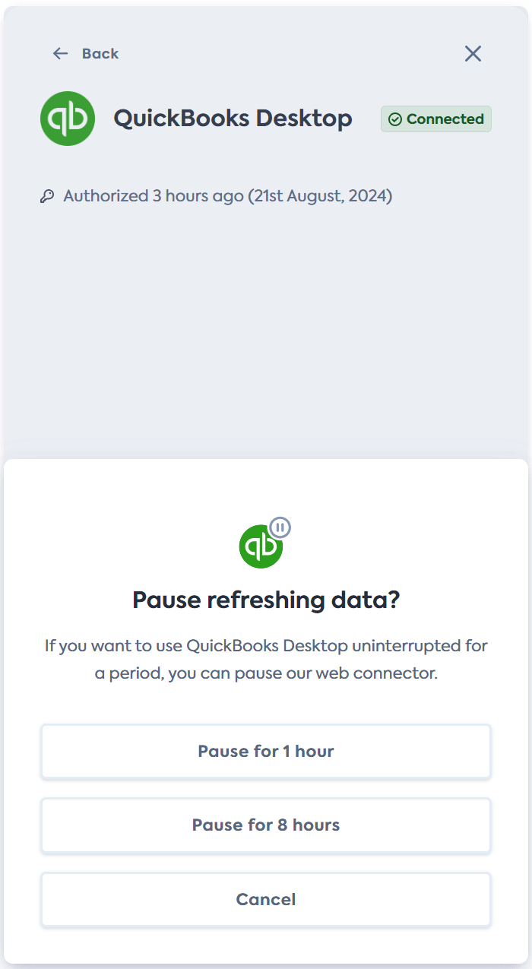
Task: Click the Back text link
Action: pos(100,53)
